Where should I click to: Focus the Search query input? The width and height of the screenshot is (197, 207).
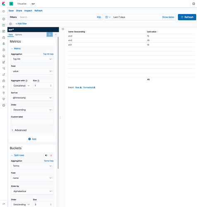tap(57, 17)
